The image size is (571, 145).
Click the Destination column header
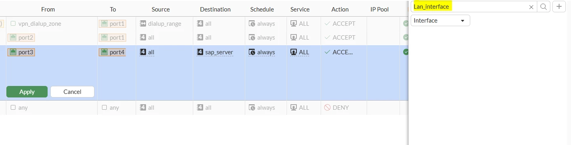click(215, 9)
